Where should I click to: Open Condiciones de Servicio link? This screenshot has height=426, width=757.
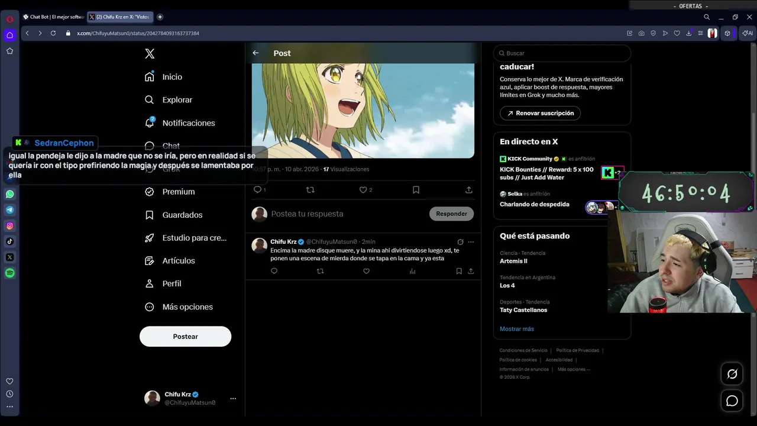click(523, 350)
